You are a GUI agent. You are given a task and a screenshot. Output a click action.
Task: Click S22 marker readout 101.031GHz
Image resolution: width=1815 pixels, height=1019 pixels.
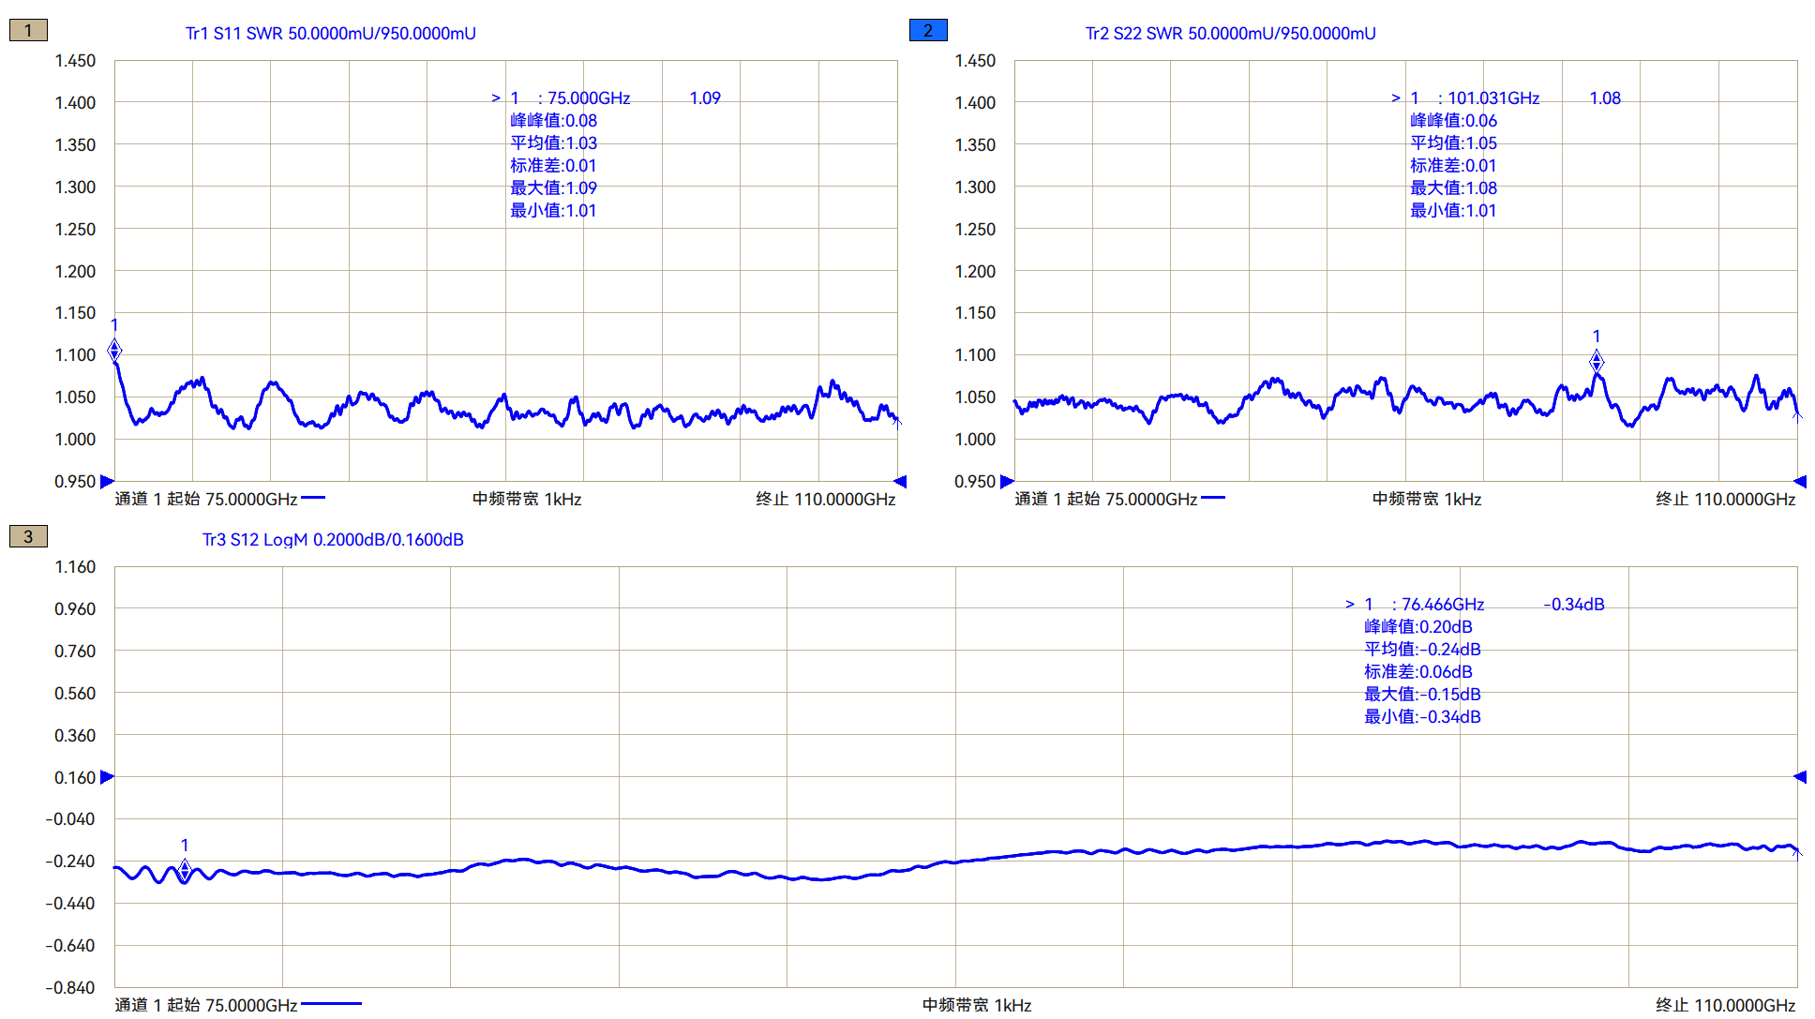click(1492, 98)
